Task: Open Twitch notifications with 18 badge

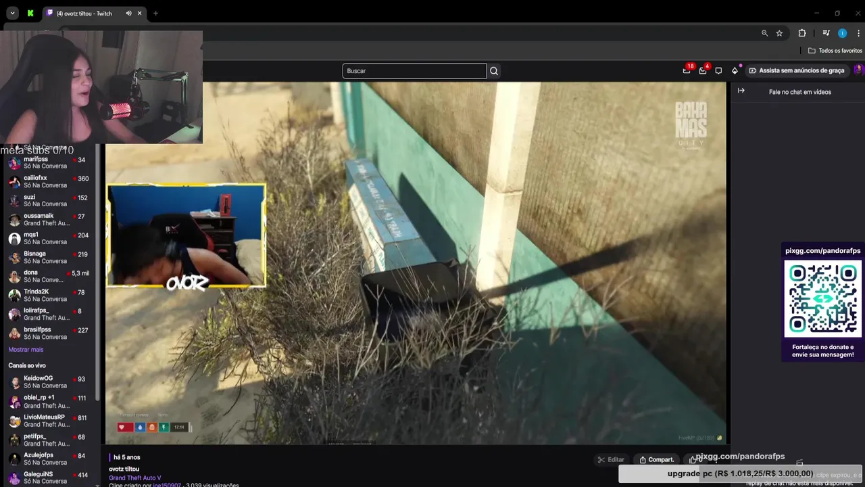Action: point(687,70)
